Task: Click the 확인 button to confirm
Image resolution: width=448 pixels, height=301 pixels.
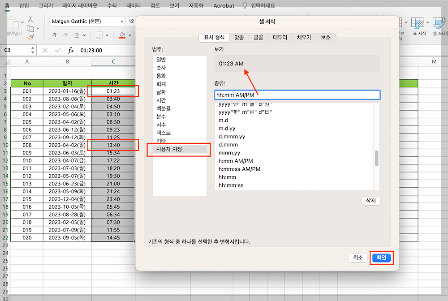Action: (382, 258)
